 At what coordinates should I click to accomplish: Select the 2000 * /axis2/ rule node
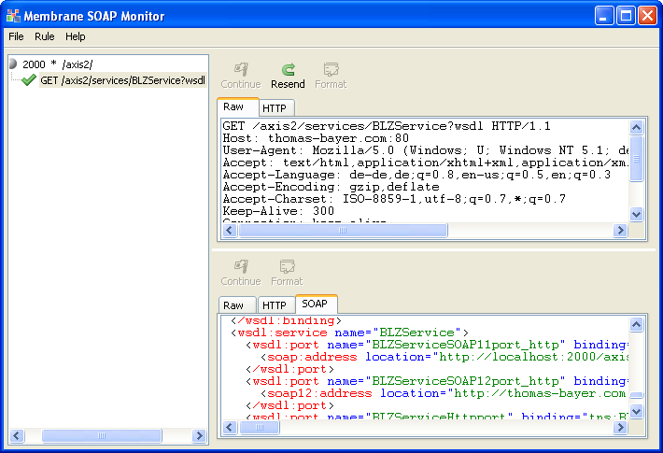[58, 64]
